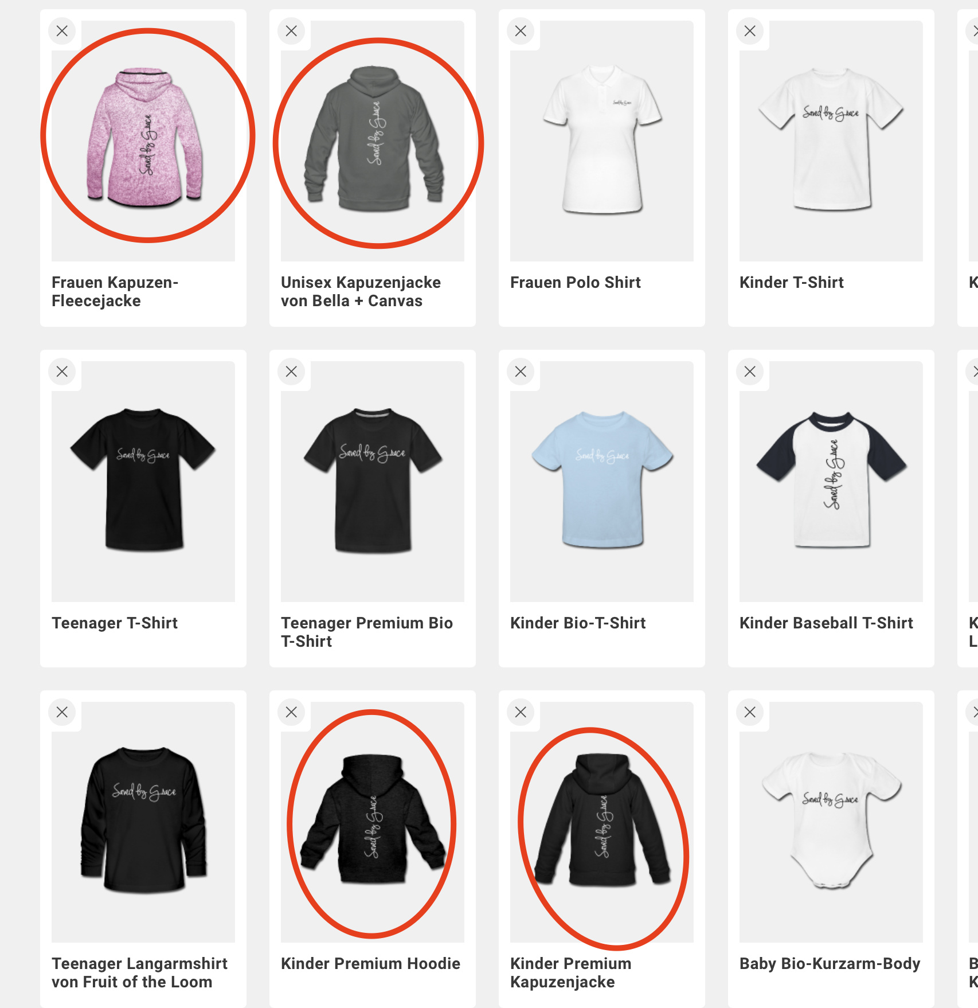
Task: Select the white Frauen Polo Shirt image
Action: tap(602, 141)
